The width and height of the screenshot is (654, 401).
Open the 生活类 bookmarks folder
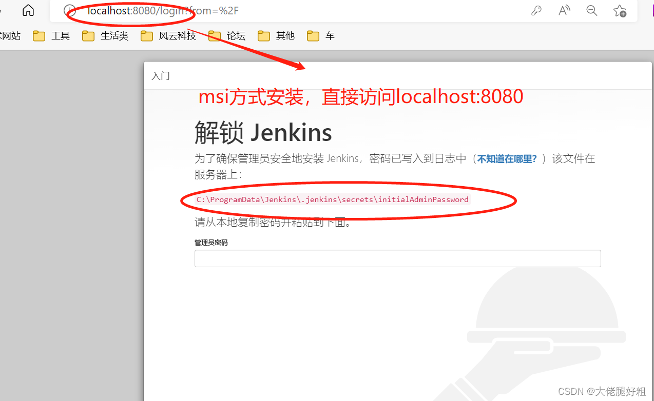[x=105, y=36]
